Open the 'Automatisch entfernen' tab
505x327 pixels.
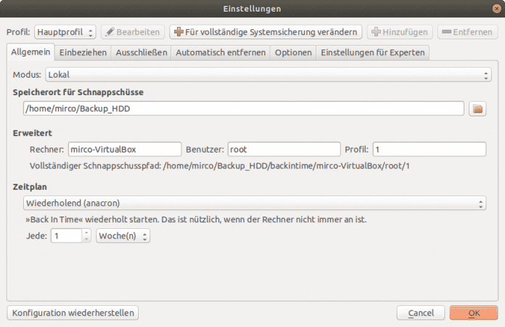pos(221,53)
